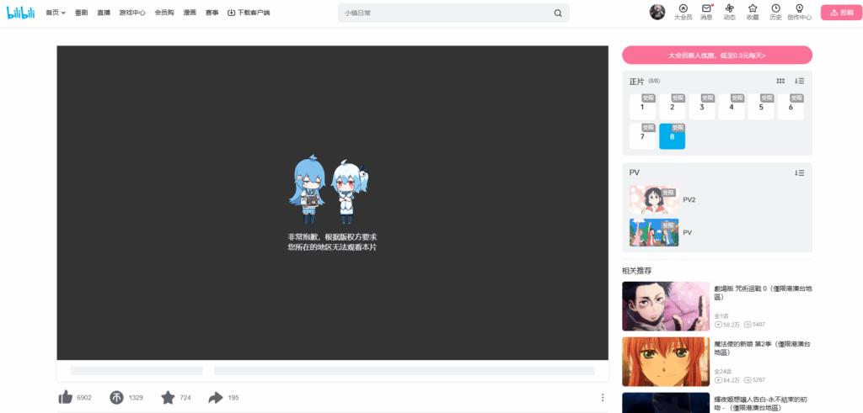Open the PV video thumbnail
This screenshot has width=863, height=413.
[654, 233]
